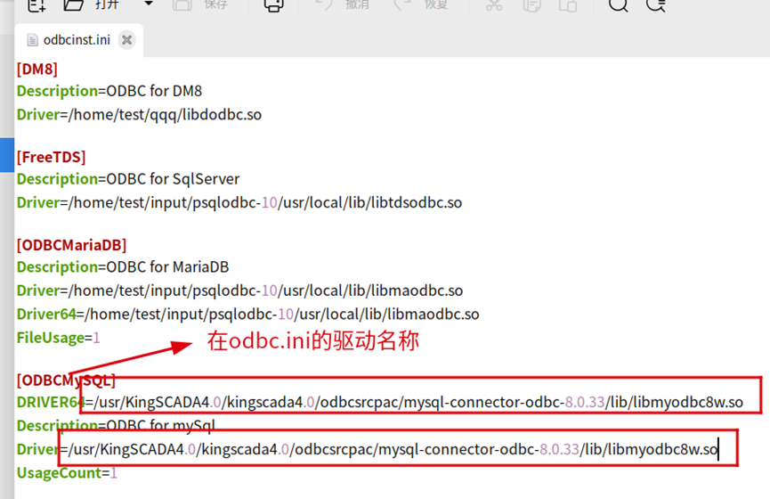
Task: Click the FileUsage=1 line
Action: [59, 338]
